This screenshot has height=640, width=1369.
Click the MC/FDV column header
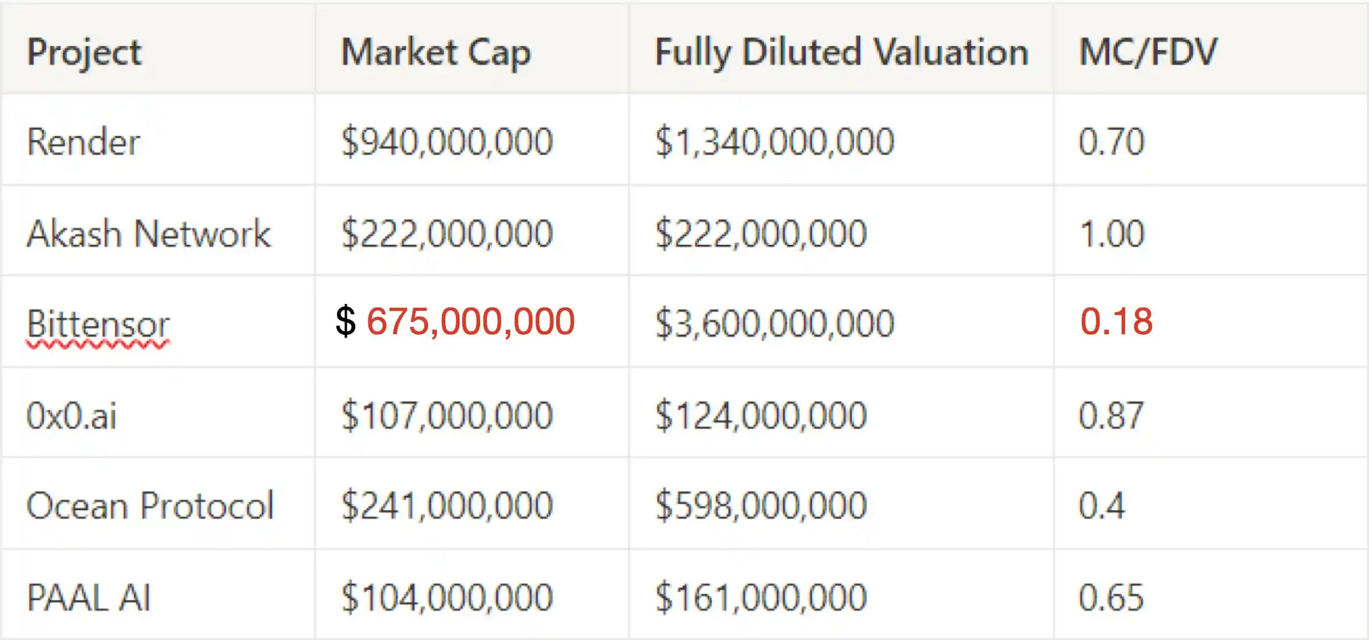1148,52
